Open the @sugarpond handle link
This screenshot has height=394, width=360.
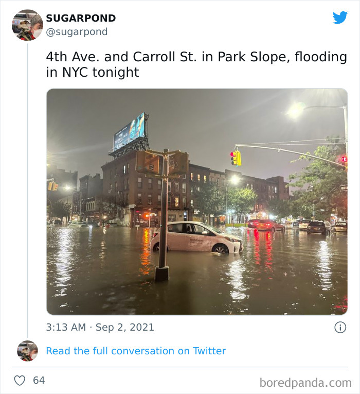pos(77,32)
